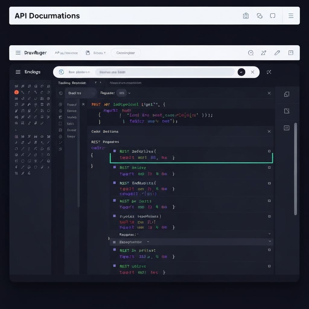Select the Testing Restrict tab
Viewport: 309px width, 309px height.
click(x=72, y=82)
